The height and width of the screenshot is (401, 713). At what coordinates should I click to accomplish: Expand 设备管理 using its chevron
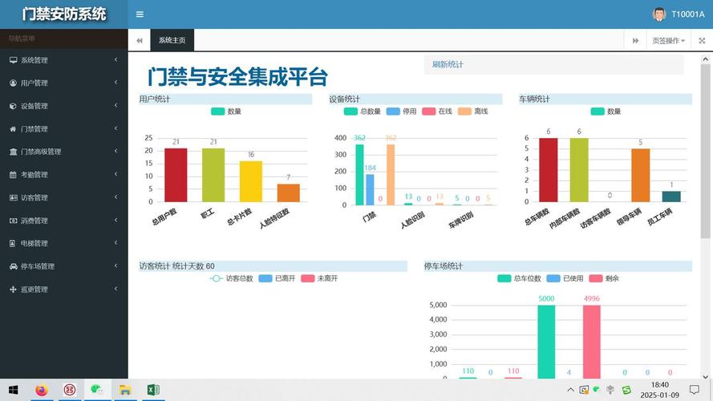(x=116, y=106)
